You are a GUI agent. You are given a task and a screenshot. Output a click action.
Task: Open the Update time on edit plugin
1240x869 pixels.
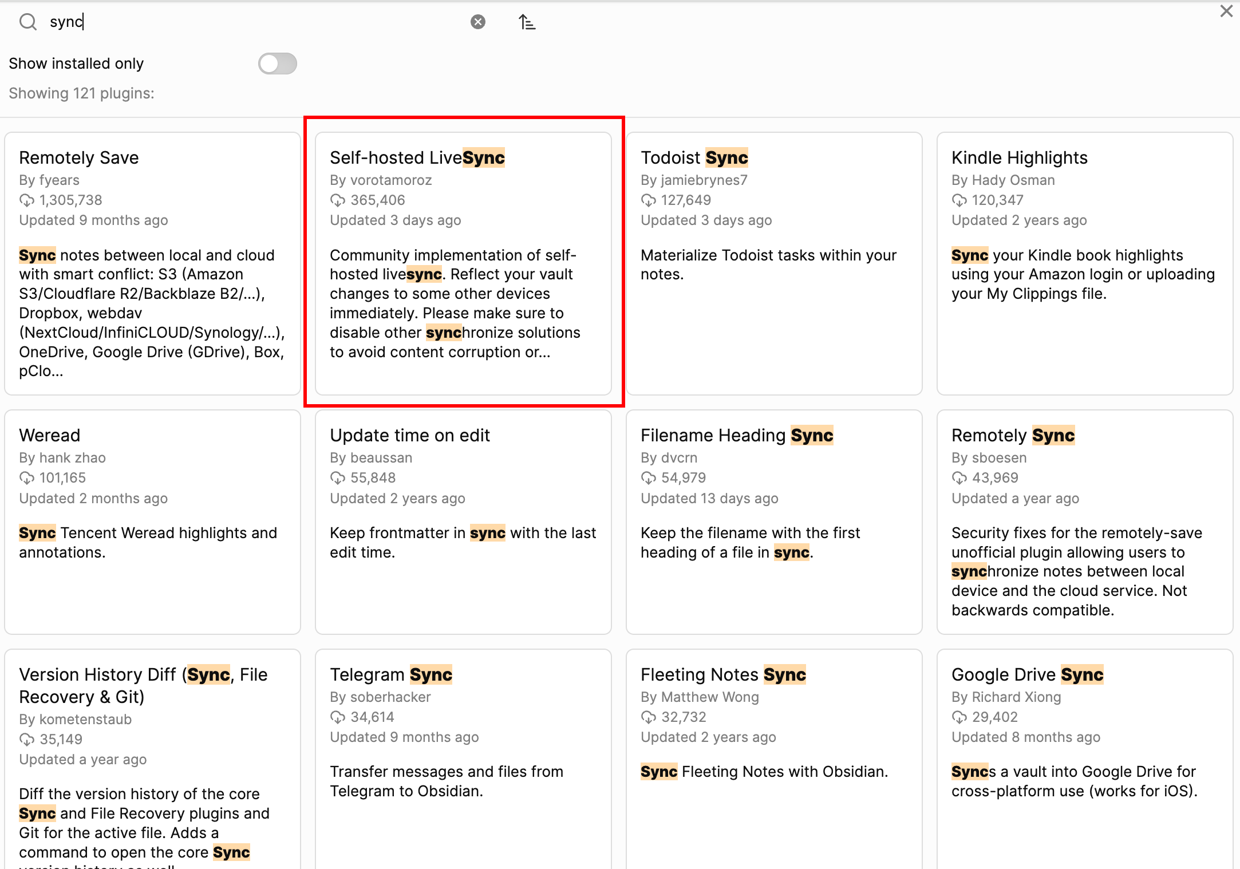pyautogui.click(x=463, y=522)
